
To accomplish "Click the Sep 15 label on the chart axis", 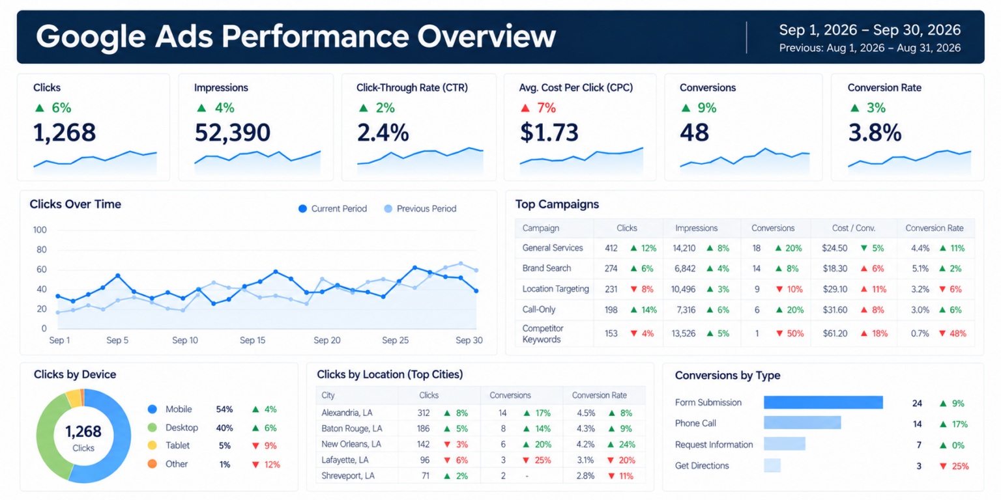I will tap(252, 340).
